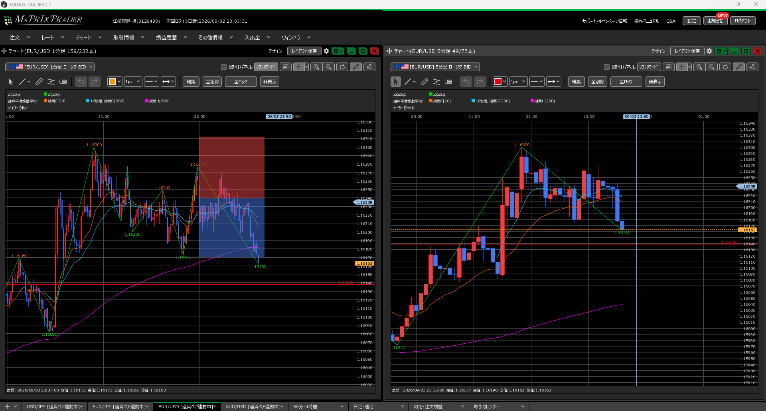Open indicator settings in 5-minute chart

[752, 67]
